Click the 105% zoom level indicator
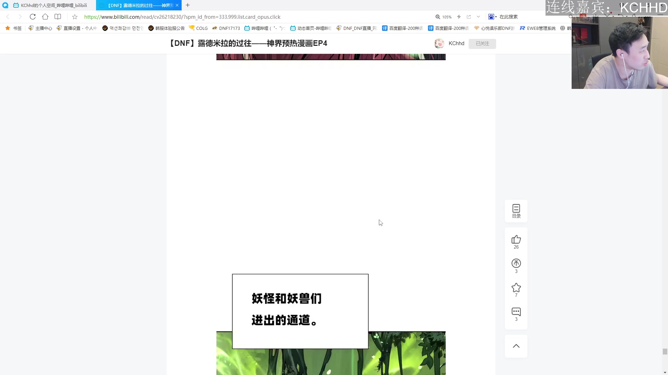 (x=444, y=17)
